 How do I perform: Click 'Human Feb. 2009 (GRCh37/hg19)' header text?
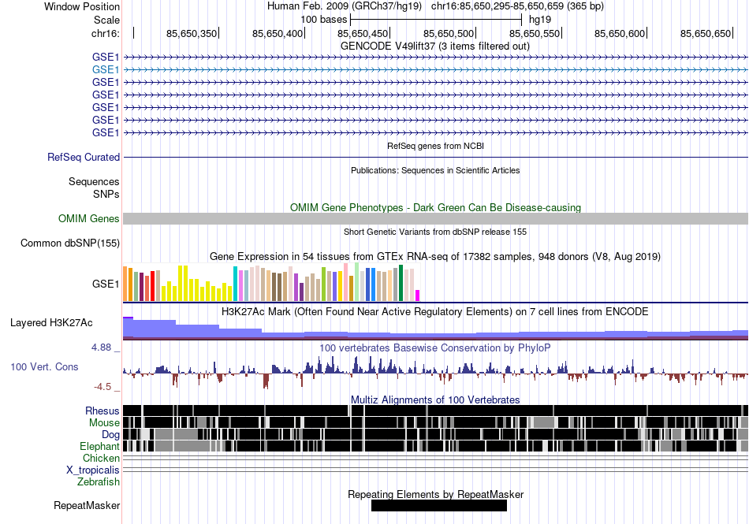(345, 6)
